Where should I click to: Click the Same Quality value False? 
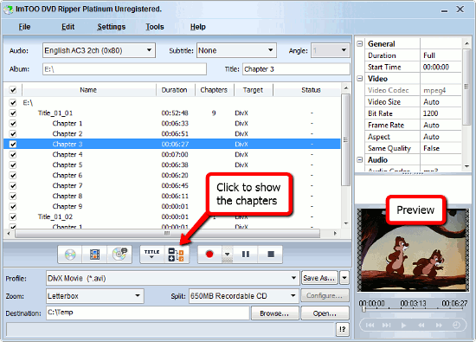(431, 148)
